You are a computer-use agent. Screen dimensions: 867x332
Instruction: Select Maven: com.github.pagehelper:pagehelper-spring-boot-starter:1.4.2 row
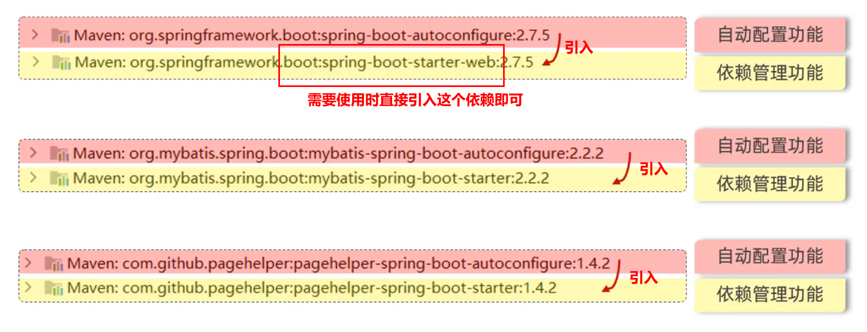352,289
